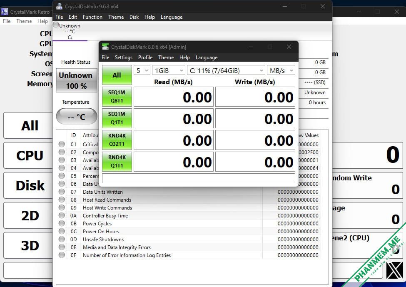
Task: Click the empty comment field in CrystalDiskMark
Action: pos(198,178)
